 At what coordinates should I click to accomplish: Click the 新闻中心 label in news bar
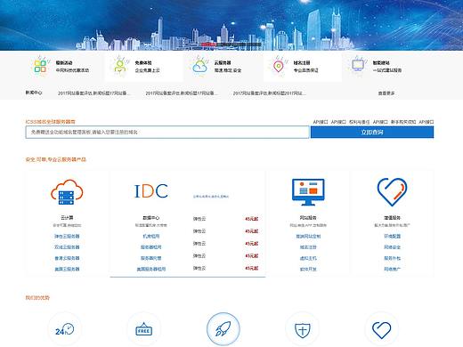(34, 93)
